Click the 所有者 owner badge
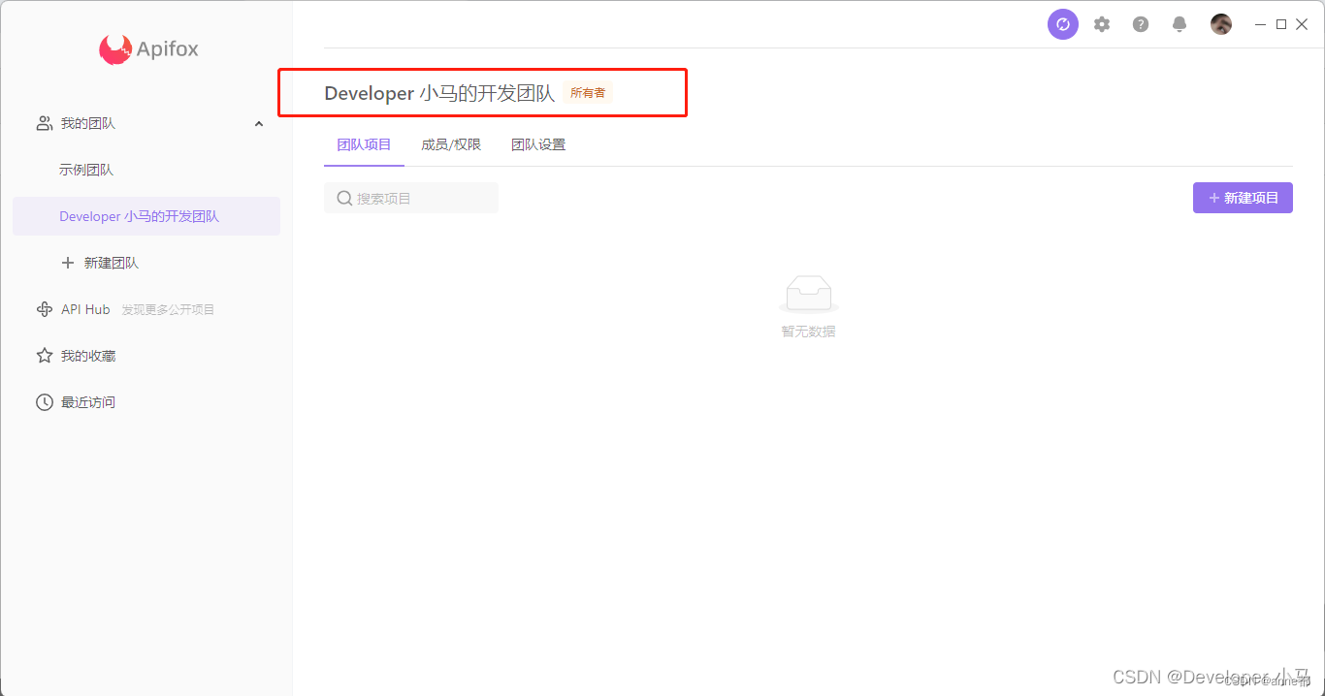The width and height of the screenshot is (1325, 696). coord(588,93)
